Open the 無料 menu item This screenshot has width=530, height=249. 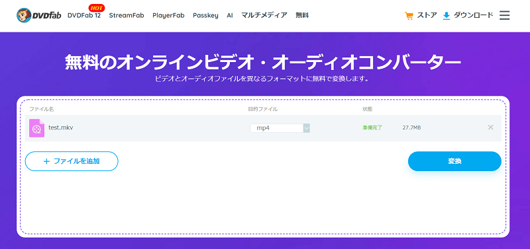pos(302,15)
